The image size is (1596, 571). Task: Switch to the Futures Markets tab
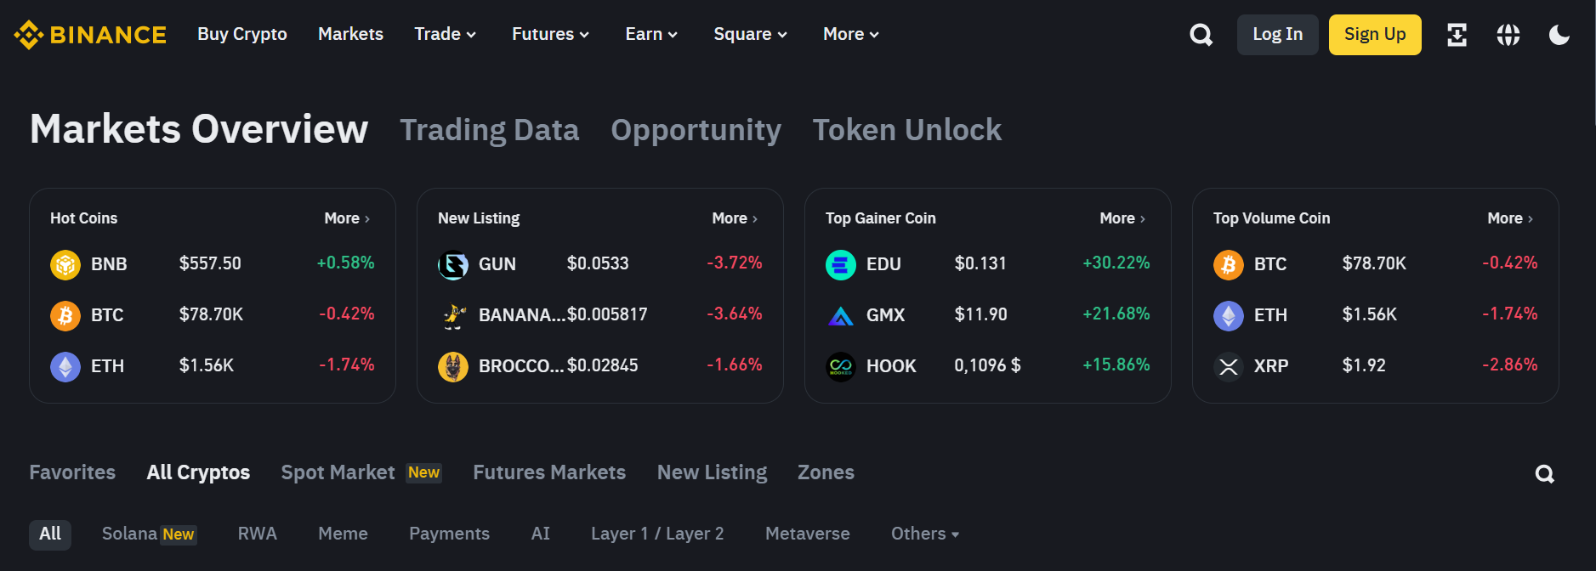pos(549,472)
